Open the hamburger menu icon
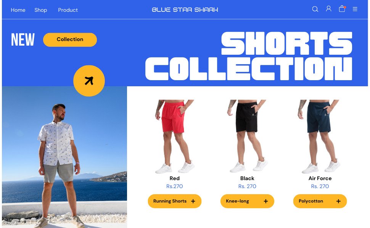The image size is (370, 228). pyautogui.click(x=355, y=9)
